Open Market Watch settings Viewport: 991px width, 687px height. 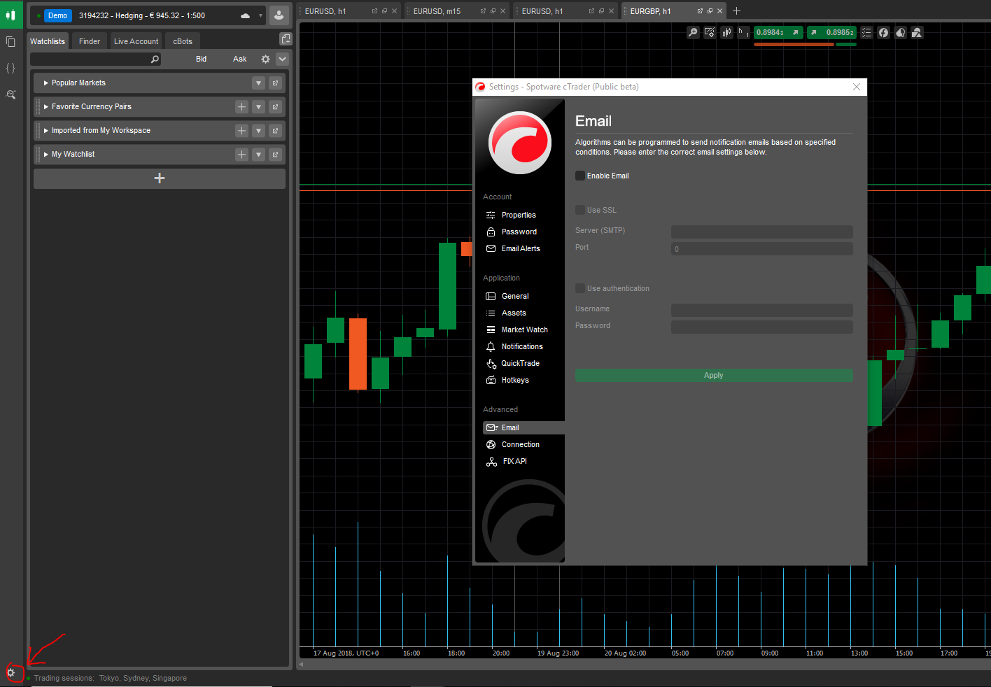point(525,330)
